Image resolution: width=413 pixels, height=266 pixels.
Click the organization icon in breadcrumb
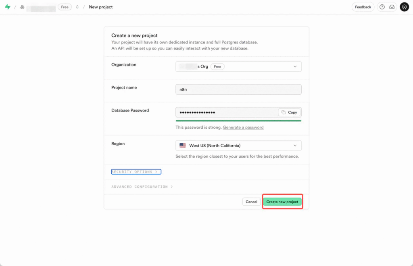click(x=22, y=7)
